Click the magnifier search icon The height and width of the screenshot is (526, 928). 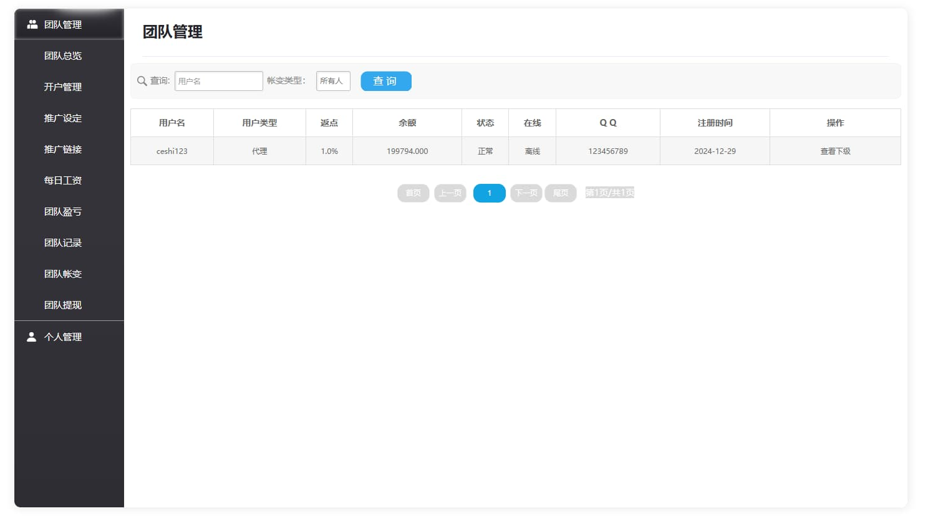pyautogui.click(x=142, y=81)
